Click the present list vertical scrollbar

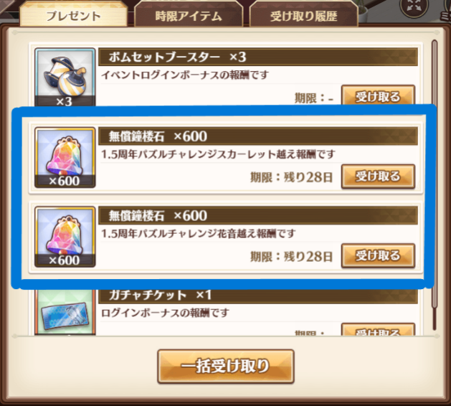coord(435,184)
